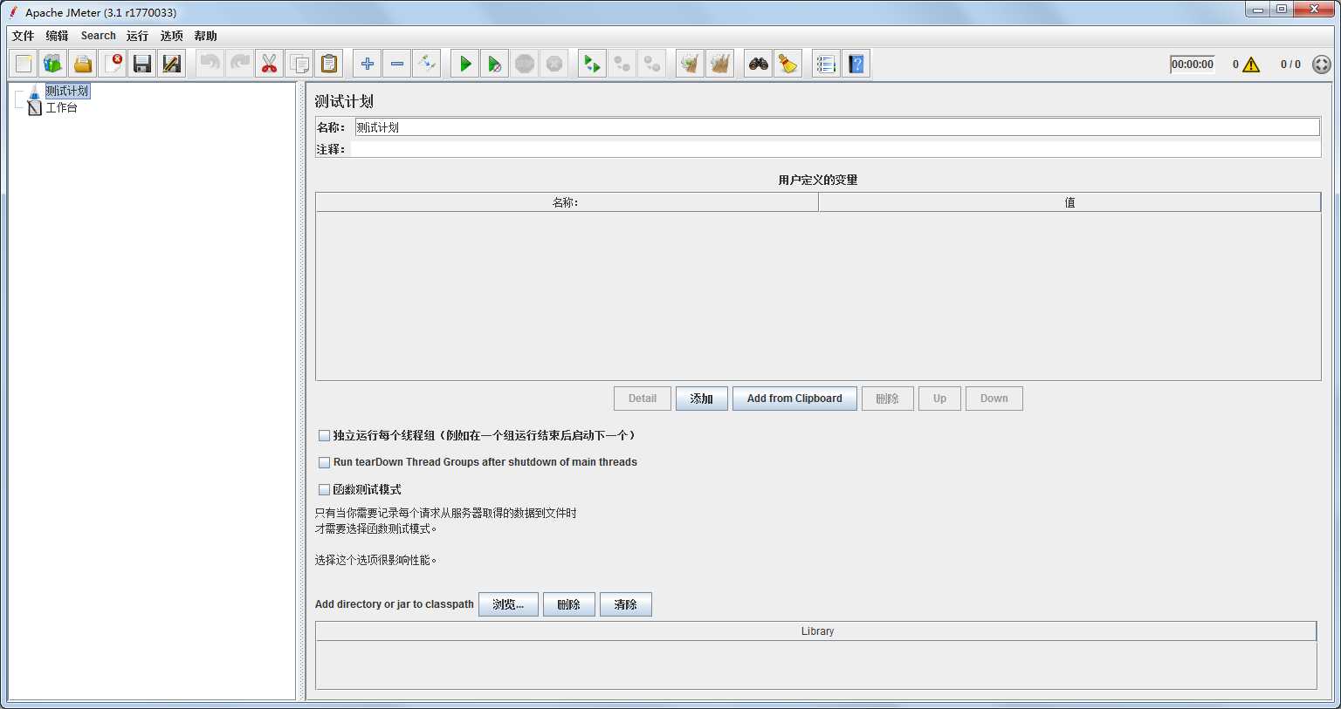Screen dimensions: 1341x709
Task: Click the Clear All brooms icon
Action: point(720,64)
